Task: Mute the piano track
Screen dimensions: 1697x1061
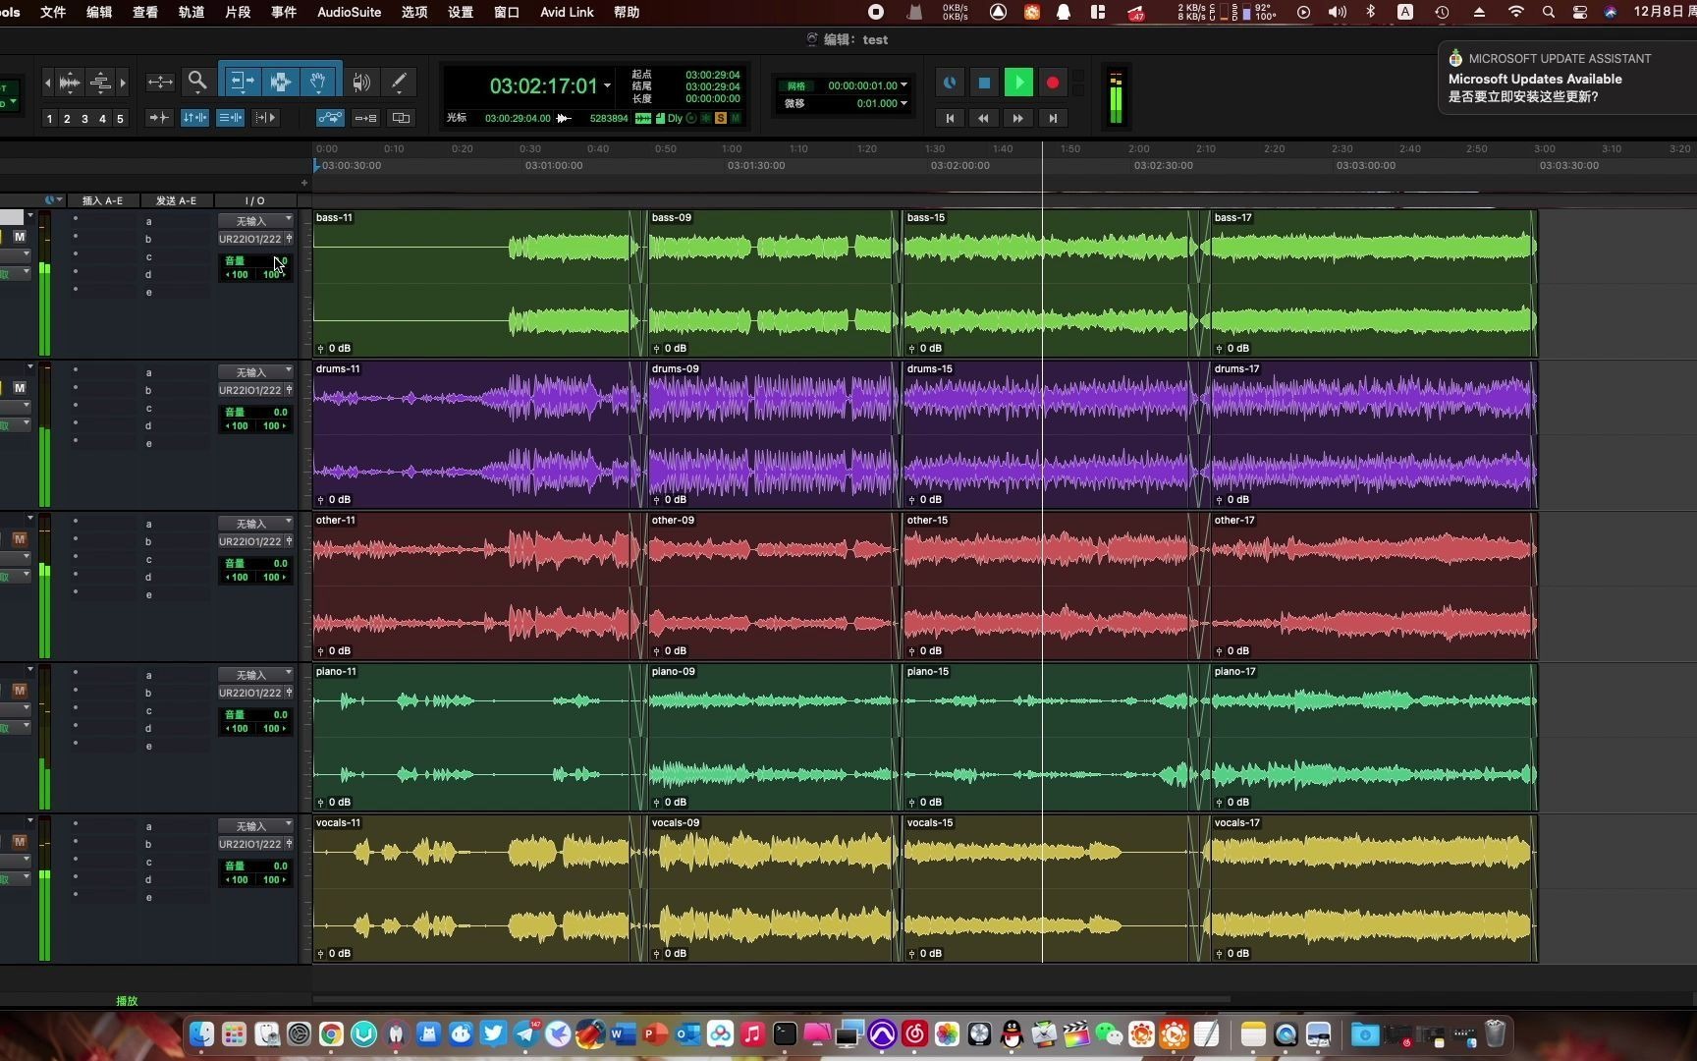Action: (20, 691)
